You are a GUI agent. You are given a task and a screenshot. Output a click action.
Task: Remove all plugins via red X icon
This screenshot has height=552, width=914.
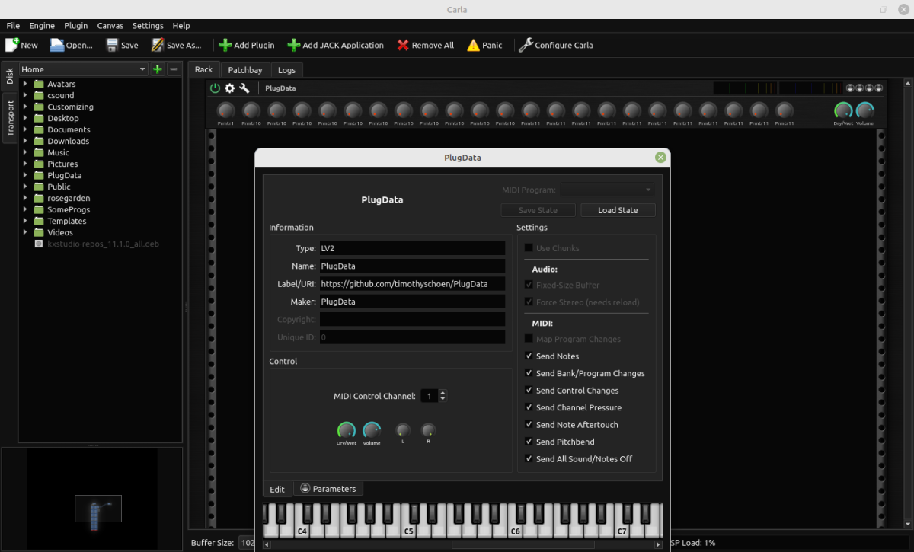403,45
